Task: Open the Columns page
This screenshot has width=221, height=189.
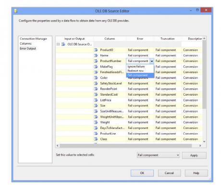Action: click(x=25, y=43)
